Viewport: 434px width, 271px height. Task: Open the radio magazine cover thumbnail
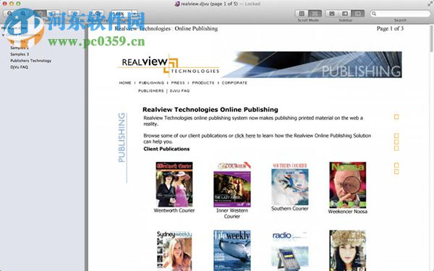pyautogui.click(x=290, y=251)
